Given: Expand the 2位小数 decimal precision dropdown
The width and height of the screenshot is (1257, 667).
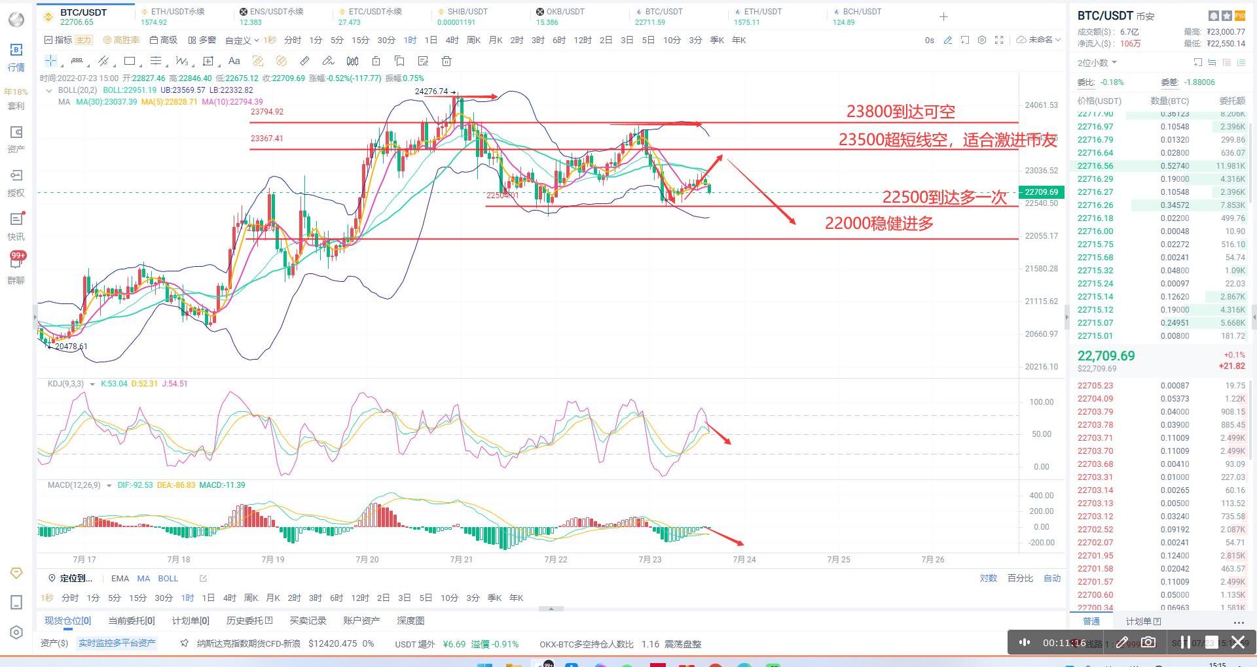Looking at the screenshot, I should pos(1097,63).
